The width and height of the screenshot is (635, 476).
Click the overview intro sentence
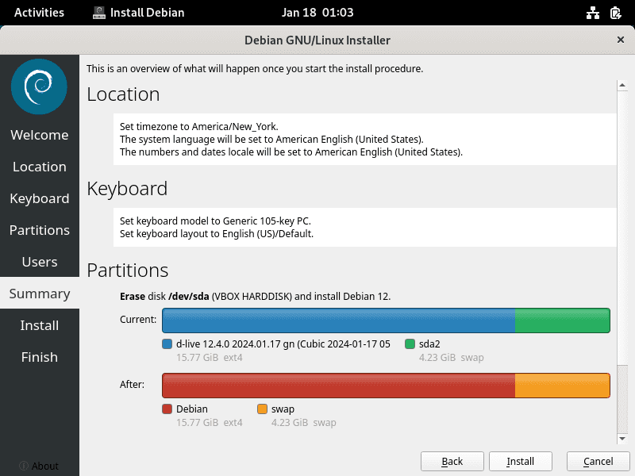(255, 69)
